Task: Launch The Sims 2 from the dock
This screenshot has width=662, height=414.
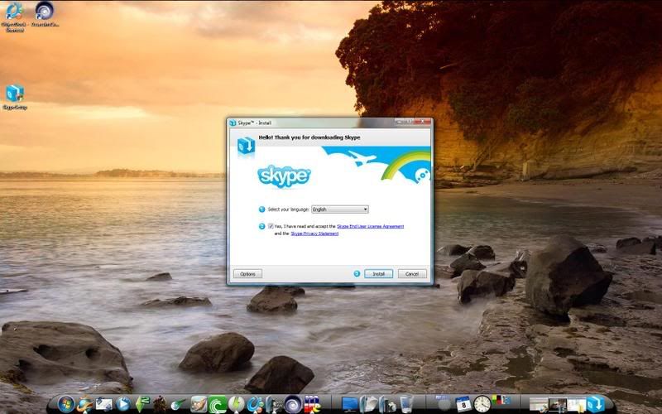Action: pos(142,404)
